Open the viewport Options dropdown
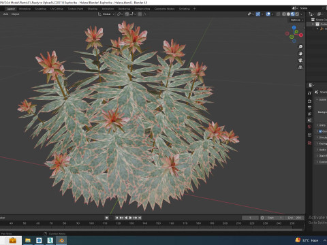 tap(296, 20)
